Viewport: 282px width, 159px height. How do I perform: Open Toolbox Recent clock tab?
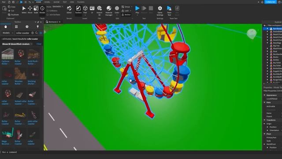[27, 26]
